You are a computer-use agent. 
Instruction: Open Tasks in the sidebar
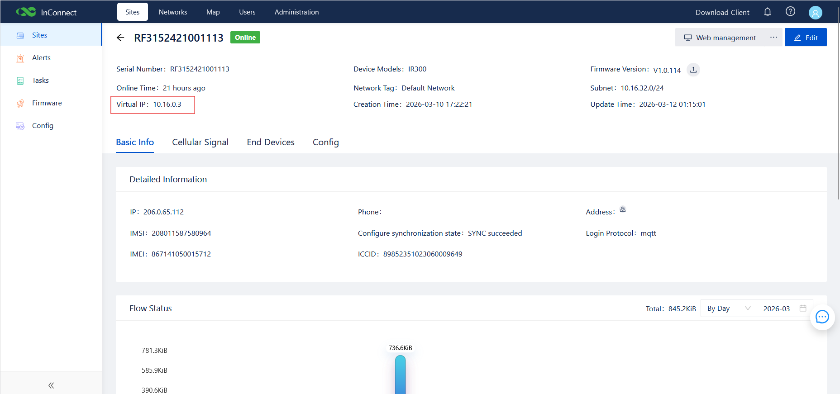pos(51,80)
